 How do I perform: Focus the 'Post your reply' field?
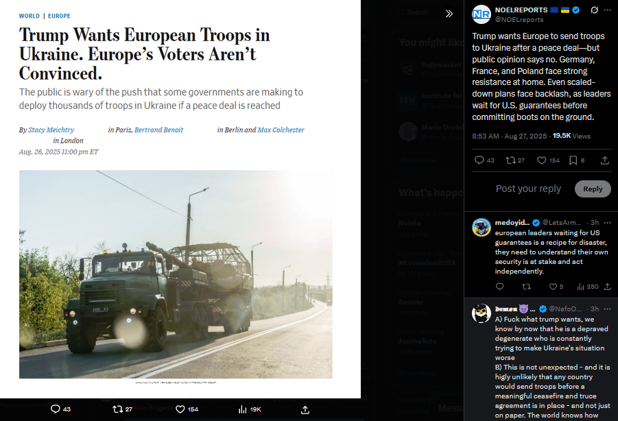[x=528, y=189]
